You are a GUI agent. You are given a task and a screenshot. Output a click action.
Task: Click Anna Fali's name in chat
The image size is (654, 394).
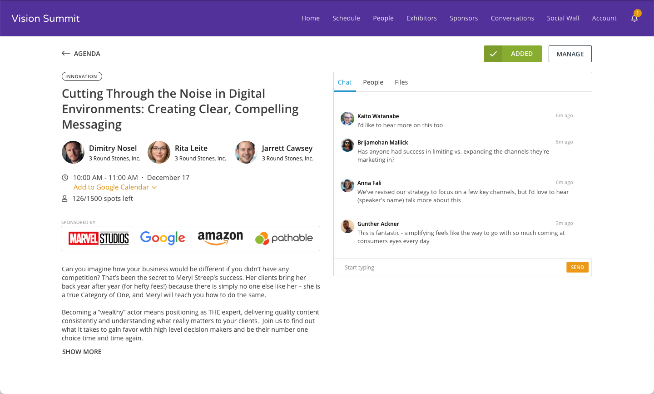369,183
